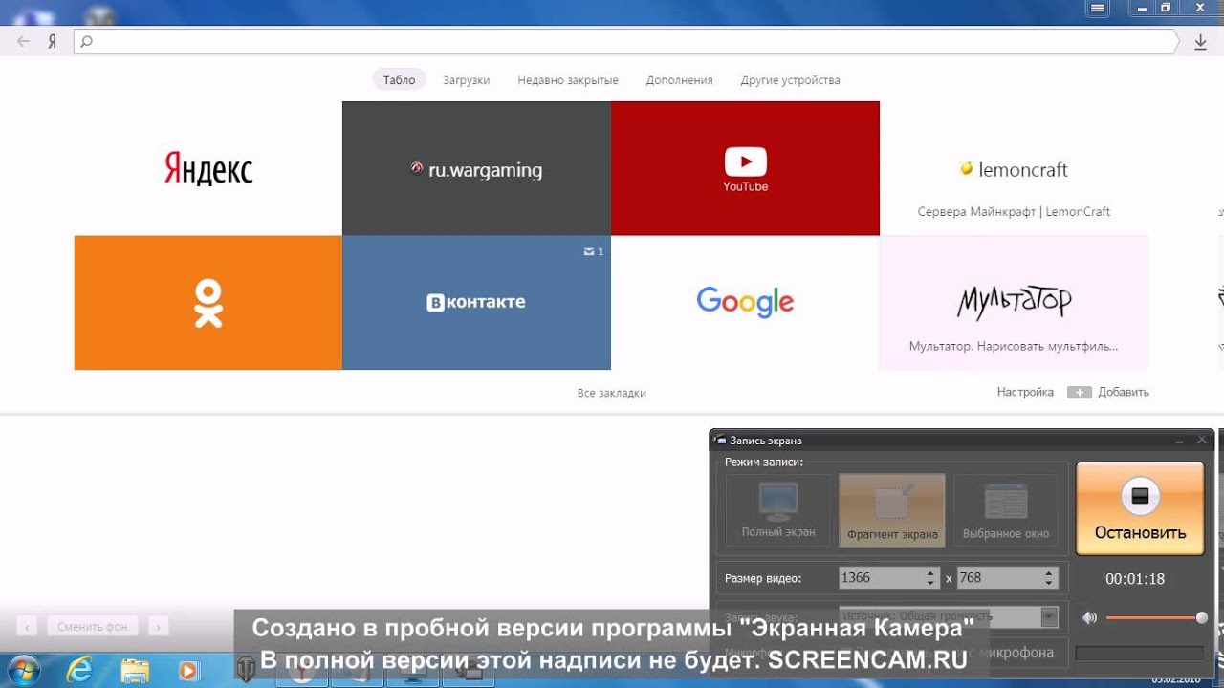
Task: Select Полный экран recording mode
Action: [778, 510]
